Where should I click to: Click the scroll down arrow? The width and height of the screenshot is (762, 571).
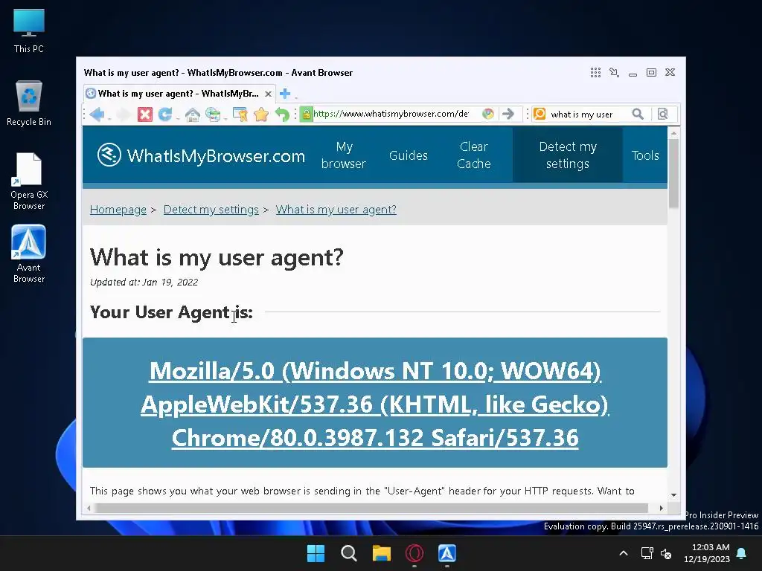click(673, 494)
